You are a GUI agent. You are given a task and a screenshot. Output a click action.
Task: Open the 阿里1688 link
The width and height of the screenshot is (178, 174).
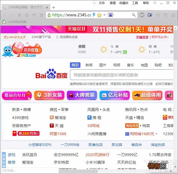(58, 134)
